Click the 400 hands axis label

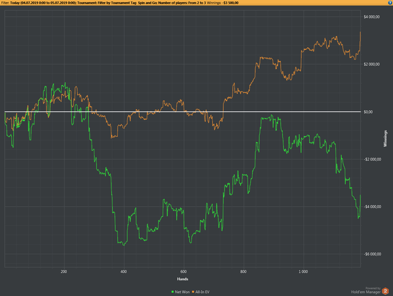point(124,271)
